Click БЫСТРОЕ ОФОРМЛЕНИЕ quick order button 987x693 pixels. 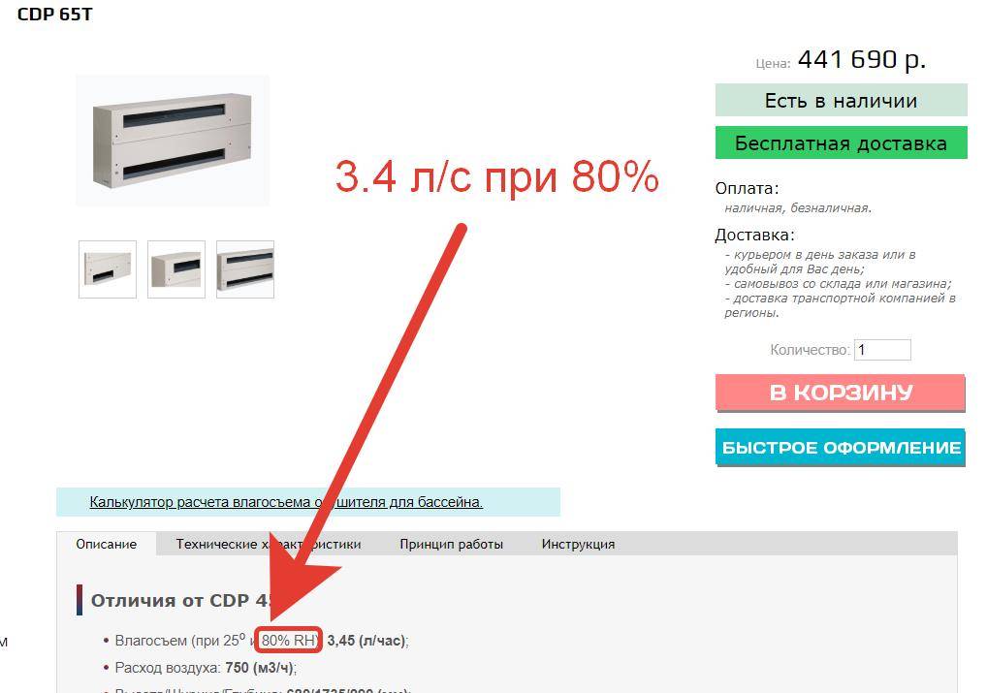[841, 448]
